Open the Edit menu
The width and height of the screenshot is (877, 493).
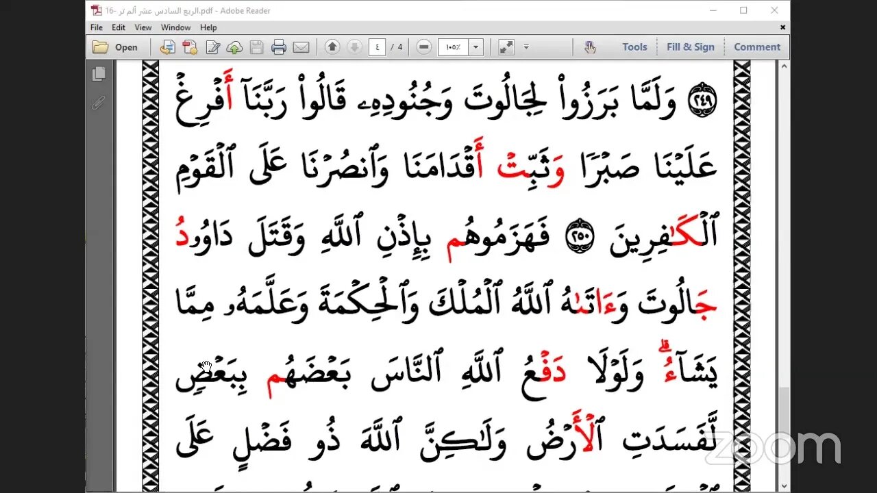[x=119, y=27]
